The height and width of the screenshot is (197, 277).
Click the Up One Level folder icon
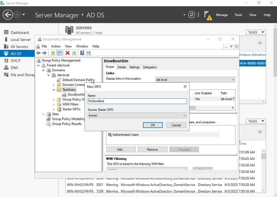53,53
